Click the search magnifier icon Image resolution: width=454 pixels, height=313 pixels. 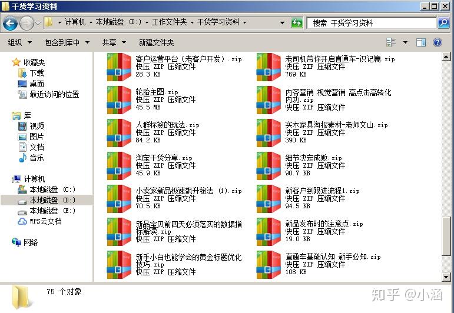pyautogui.click(x=443, y=23)
